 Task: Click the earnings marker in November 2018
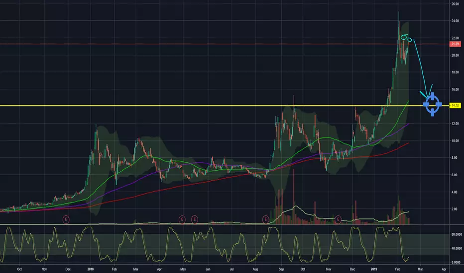pos(338,219)
